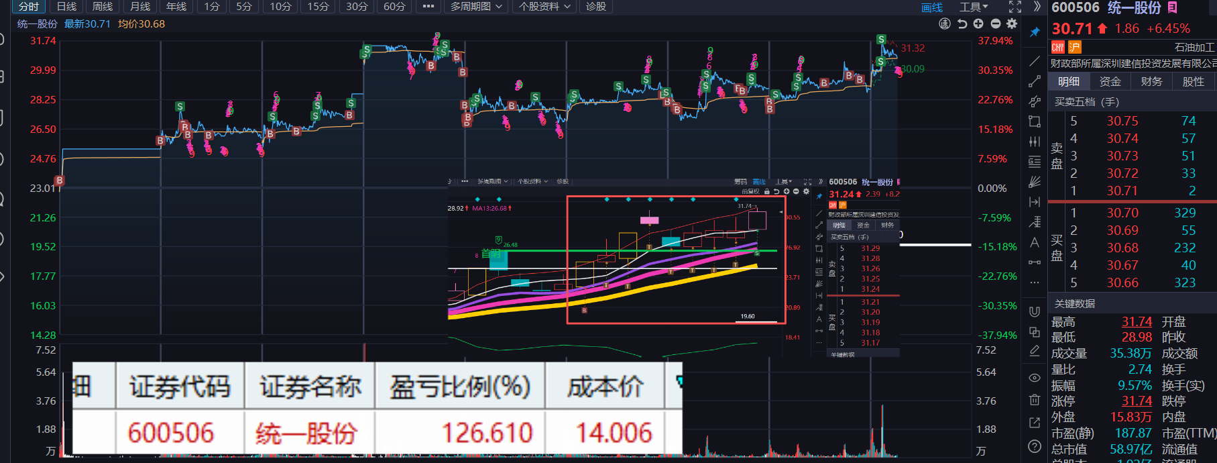Screen dimensions: 1217x463
Task: Click the 石油加工 industry link
Action: coord(1194,48)
